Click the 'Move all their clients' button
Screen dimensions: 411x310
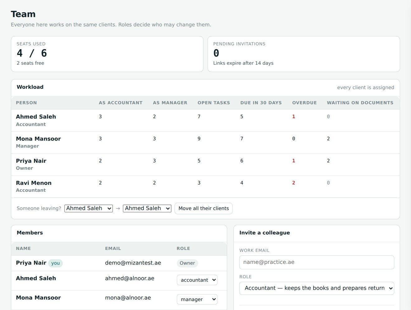[204, 208]
